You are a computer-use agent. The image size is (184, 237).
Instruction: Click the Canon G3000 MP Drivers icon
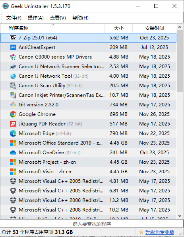pos(13,57)
